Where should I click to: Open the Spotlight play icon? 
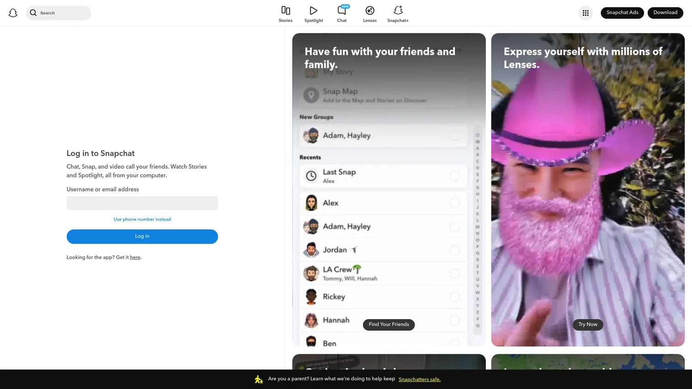point(314,11)
